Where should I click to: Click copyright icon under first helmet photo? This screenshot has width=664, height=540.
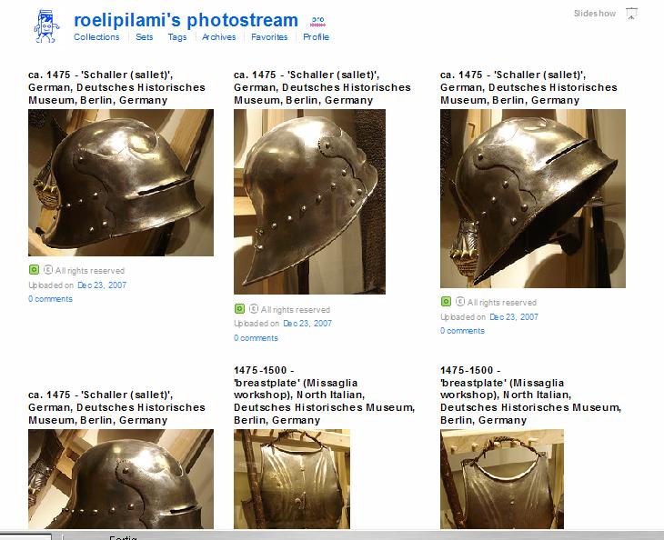coord(48,270)
